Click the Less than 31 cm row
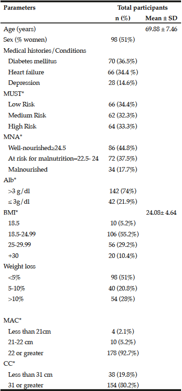Image resolution: width=182 pixels, height=391 pixels. click(x=91, y=374)
